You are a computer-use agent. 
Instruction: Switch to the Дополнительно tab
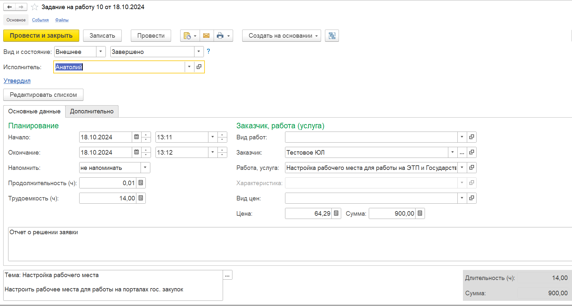click(92, 111)
